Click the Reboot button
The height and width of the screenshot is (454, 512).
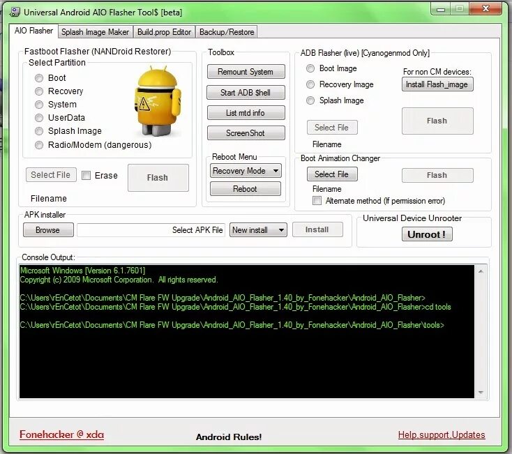pos(246,189)
